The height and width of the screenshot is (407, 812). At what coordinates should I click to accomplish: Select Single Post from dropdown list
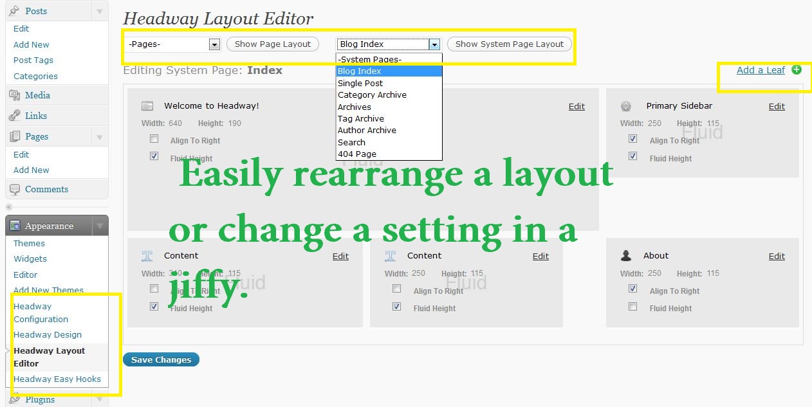pos(389,83)
